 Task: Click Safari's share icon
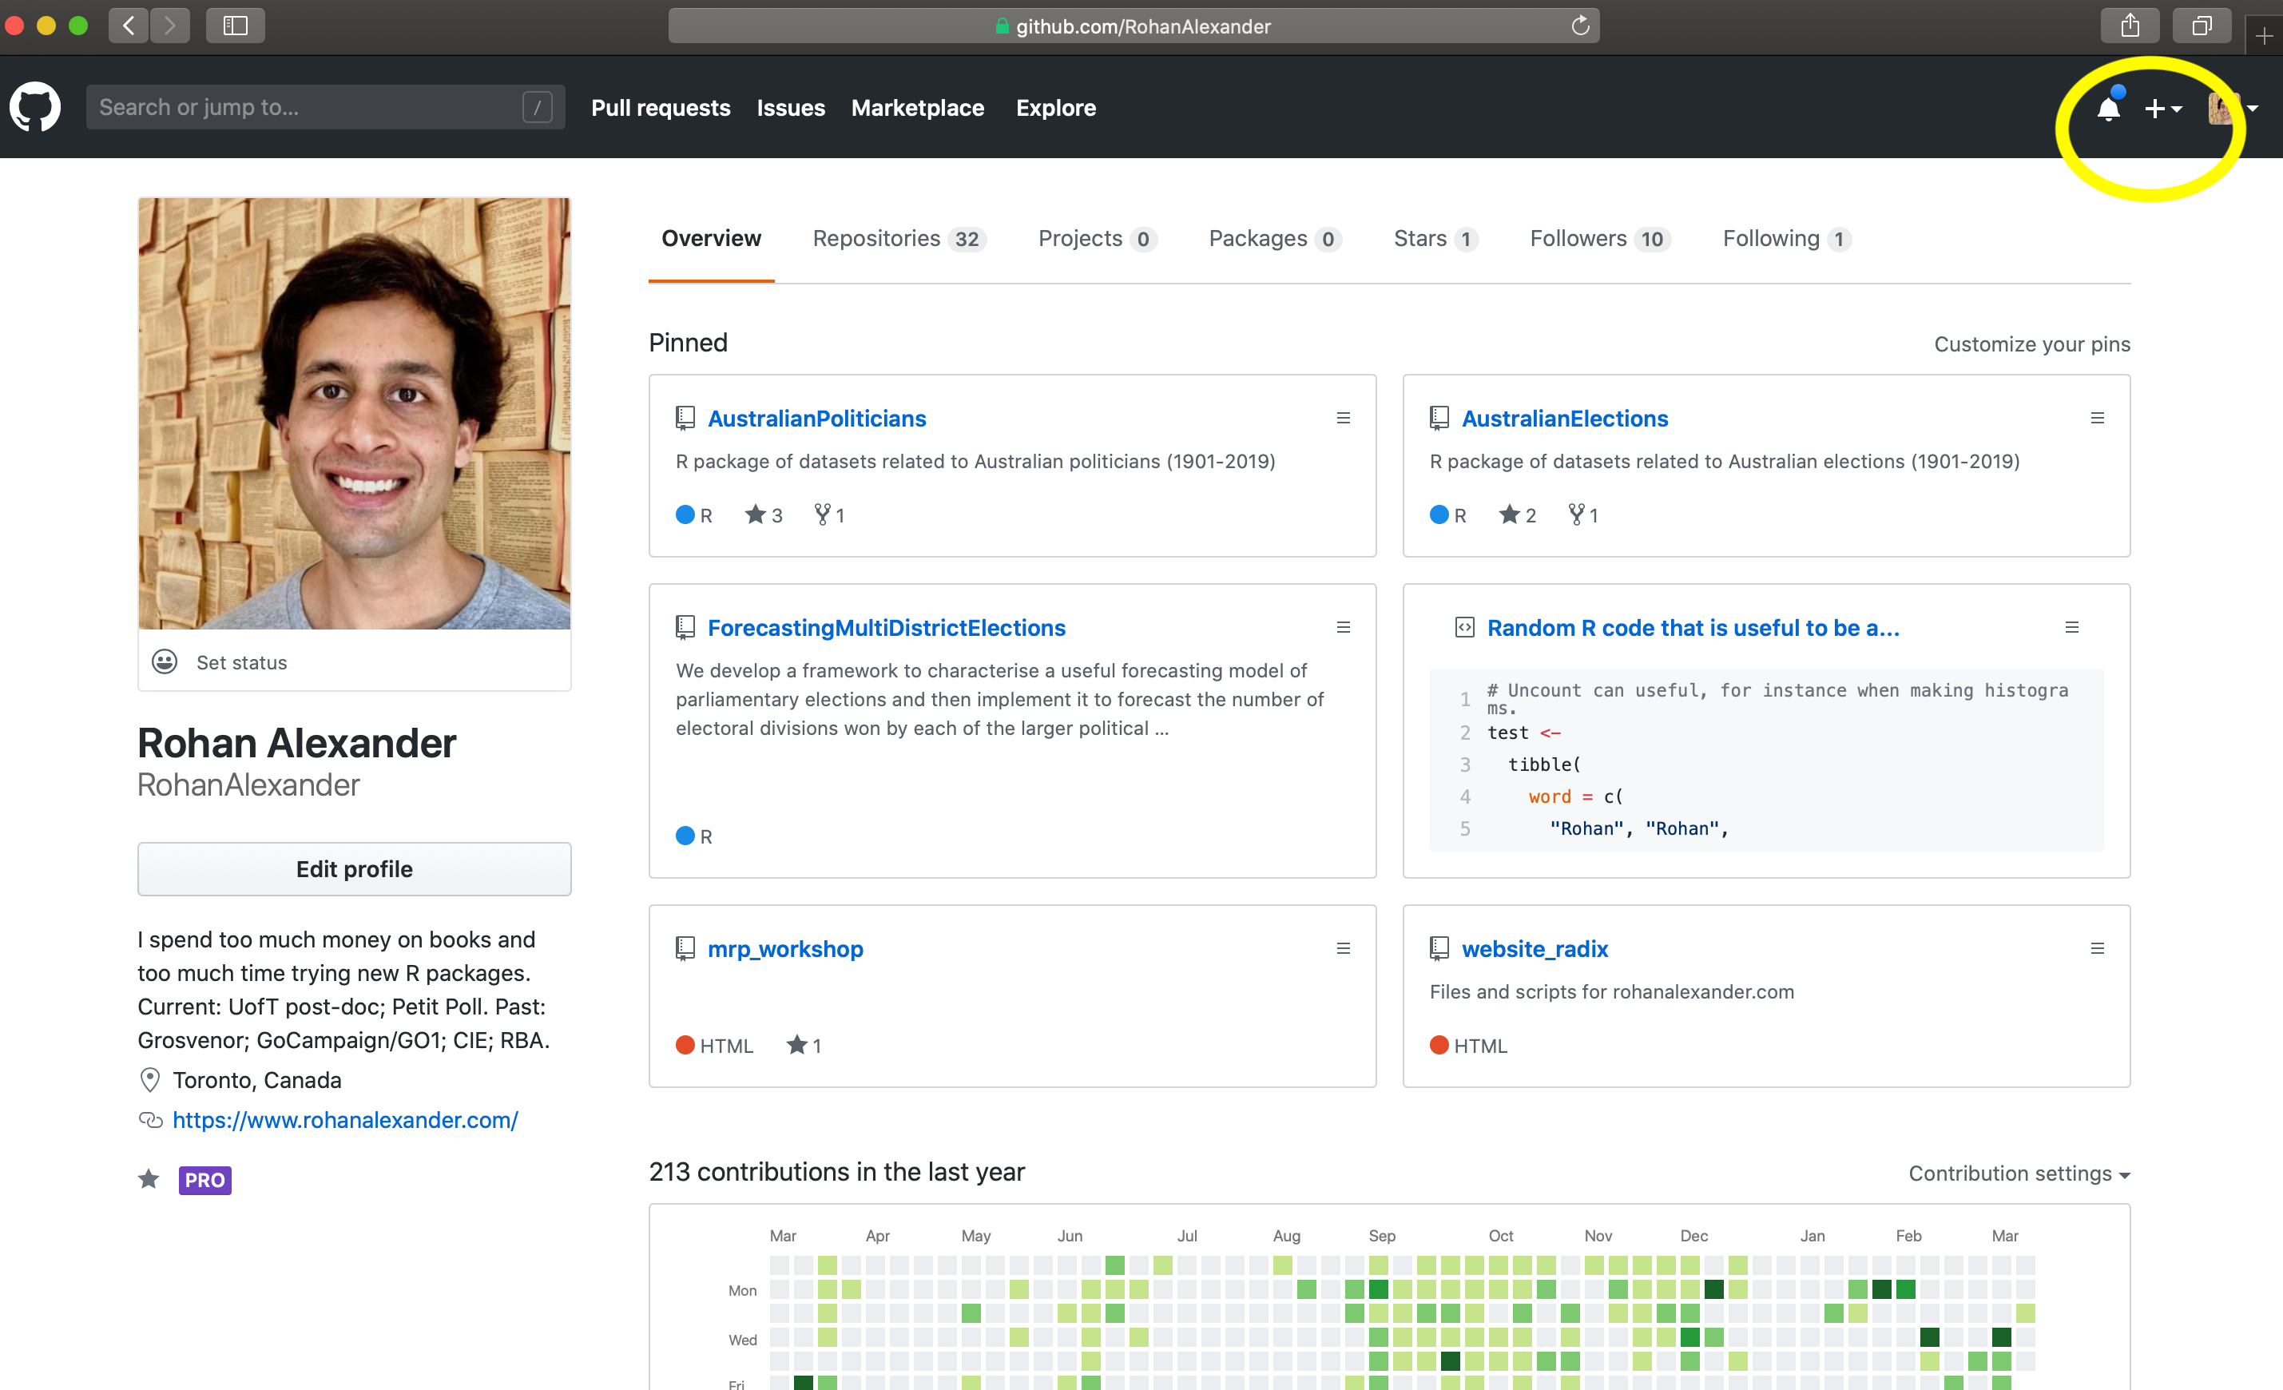[x=2129, y=25]
